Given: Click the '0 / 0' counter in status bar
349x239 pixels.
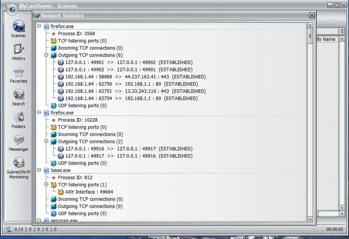Looking at the screenshot, I should pos(19,229).
